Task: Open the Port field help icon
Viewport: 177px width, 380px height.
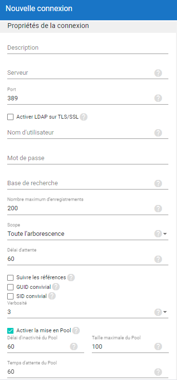Action: pos(158,98)
